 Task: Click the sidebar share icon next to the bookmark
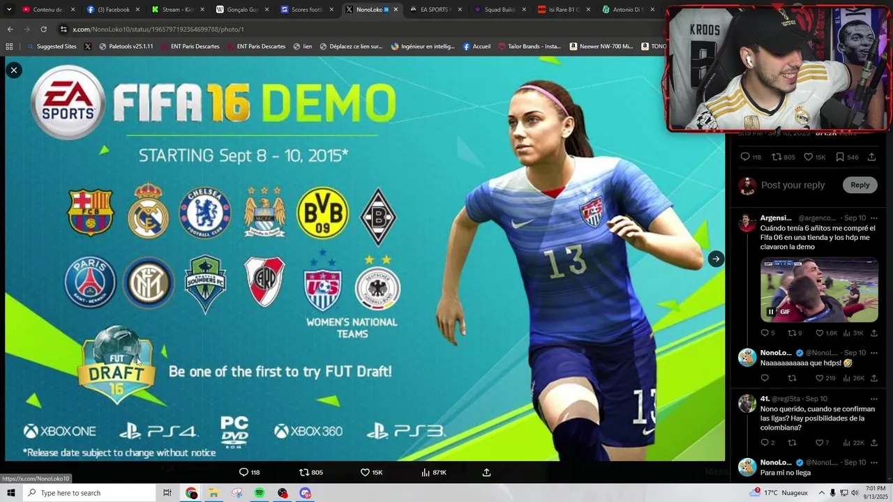tap(872, 157)
